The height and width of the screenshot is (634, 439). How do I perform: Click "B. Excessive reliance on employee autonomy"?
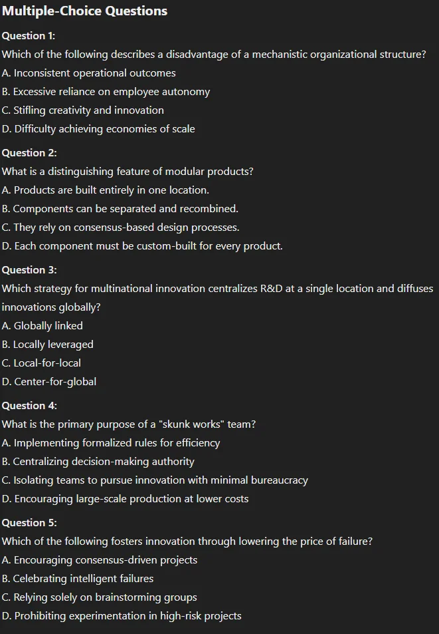tap(106, 92)
